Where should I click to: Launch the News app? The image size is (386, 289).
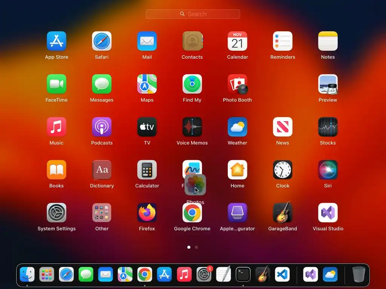click(283, 127)
